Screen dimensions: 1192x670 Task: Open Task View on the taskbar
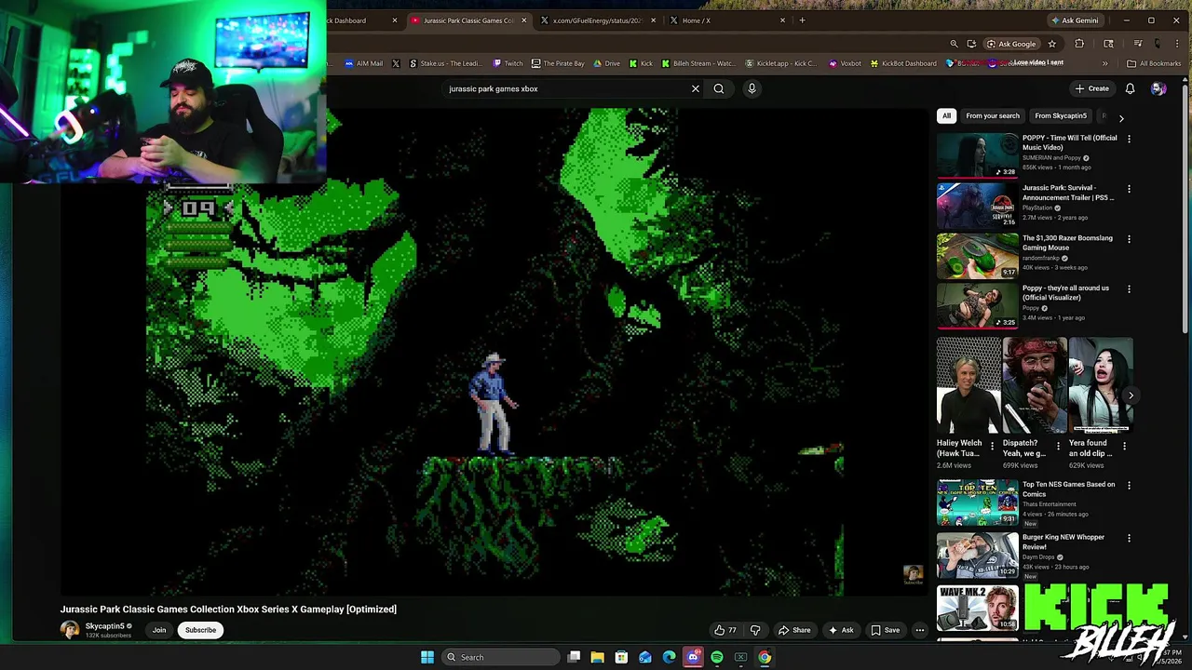coord(574,657)
